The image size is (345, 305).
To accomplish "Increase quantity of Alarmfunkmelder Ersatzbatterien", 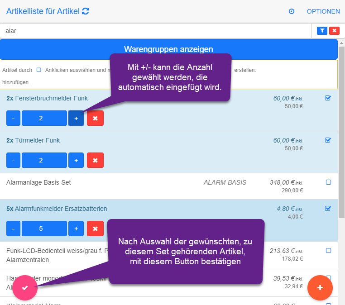I will [76, 229].
